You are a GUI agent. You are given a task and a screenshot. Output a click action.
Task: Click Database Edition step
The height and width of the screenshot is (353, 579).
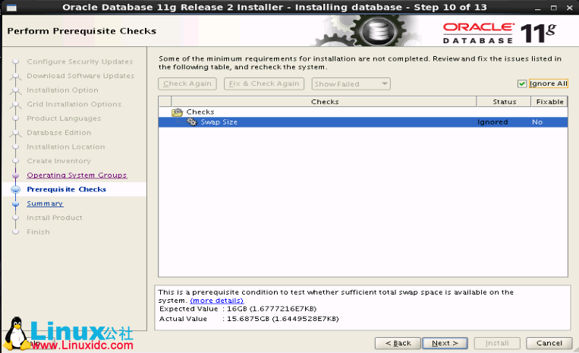[x=58, y=133]
